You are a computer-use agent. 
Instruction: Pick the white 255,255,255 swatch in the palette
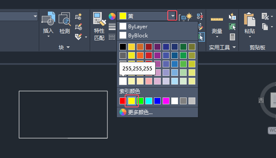(123, 81)
